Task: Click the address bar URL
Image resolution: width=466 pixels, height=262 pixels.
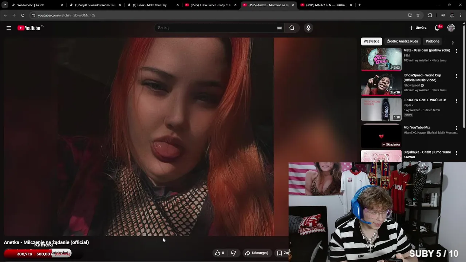Action: pyautogui.click(x=67, y=15)
